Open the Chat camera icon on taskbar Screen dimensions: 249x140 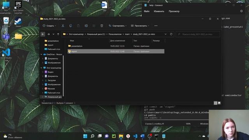107,136
